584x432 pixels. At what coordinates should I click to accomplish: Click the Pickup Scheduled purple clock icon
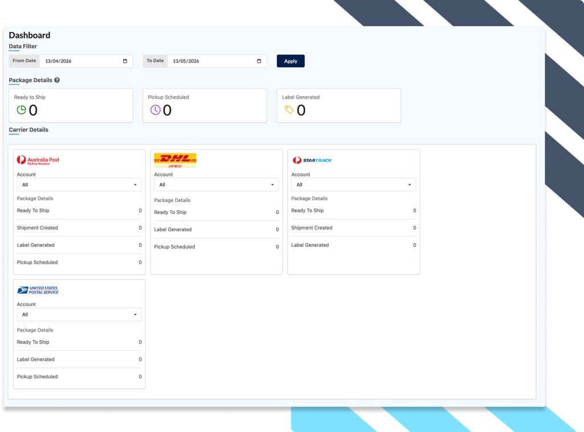(155, 110)
